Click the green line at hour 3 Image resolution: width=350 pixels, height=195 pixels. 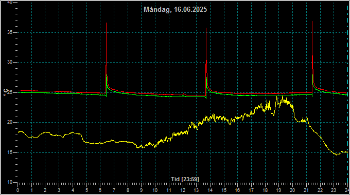point(59,93)
